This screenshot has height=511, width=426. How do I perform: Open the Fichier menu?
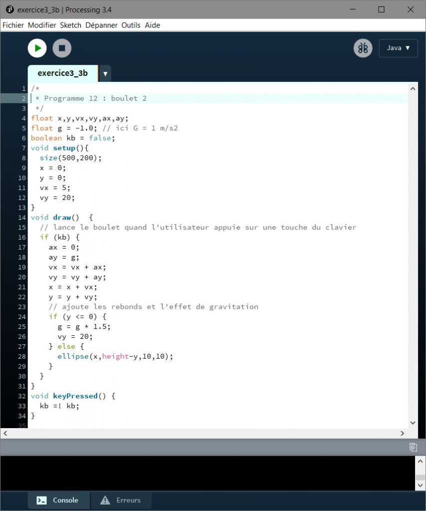point(13,25)
